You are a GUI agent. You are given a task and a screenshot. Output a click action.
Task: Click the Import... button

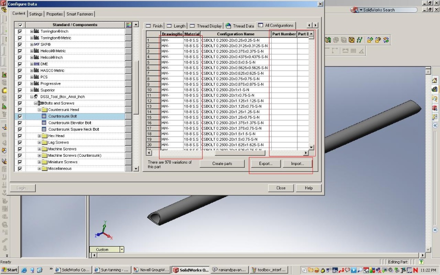(x=297, y=164)
